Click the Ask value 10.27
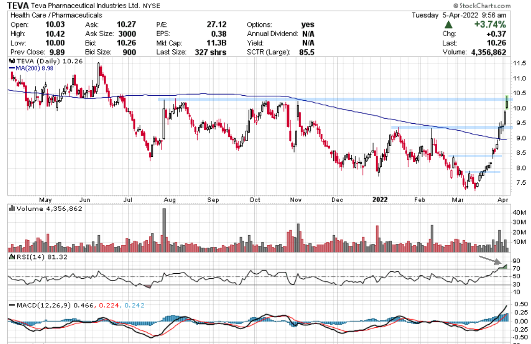531x344 pixels. [x=126, y=25]
